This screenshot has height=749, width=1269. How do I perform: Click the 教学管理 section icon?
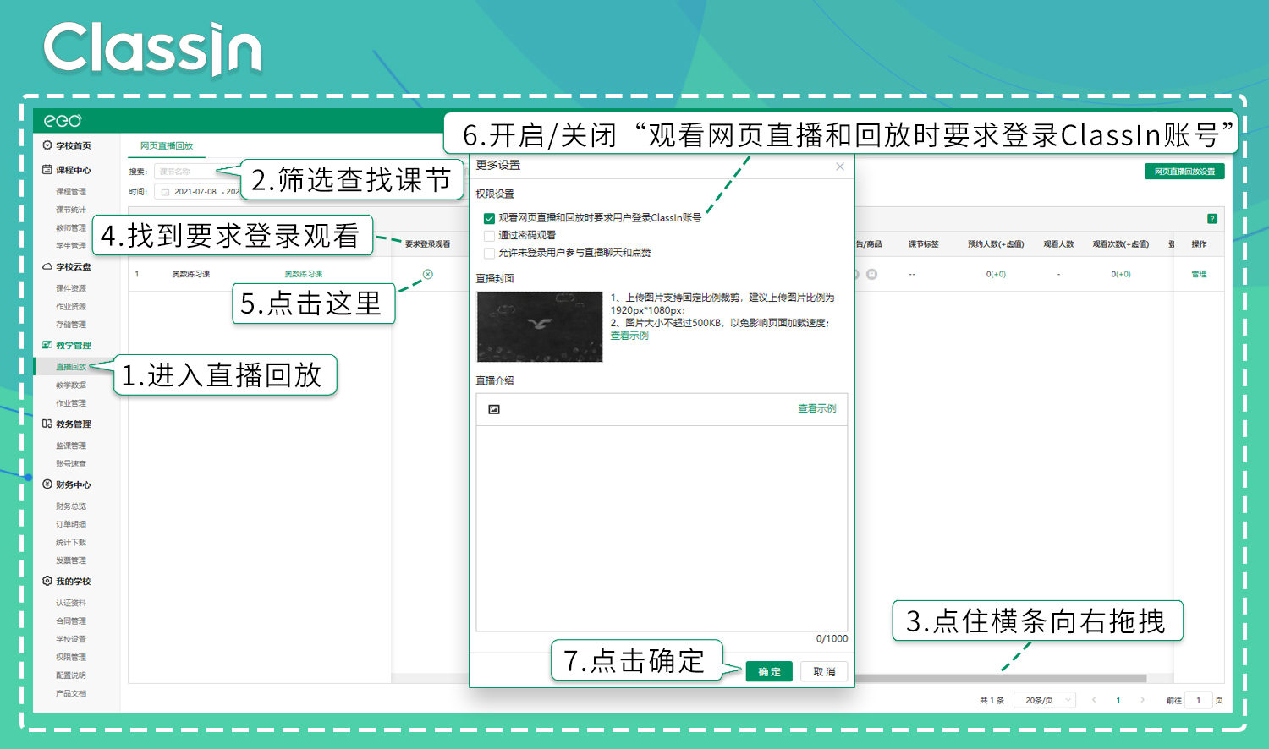click(x=47, y=345)
